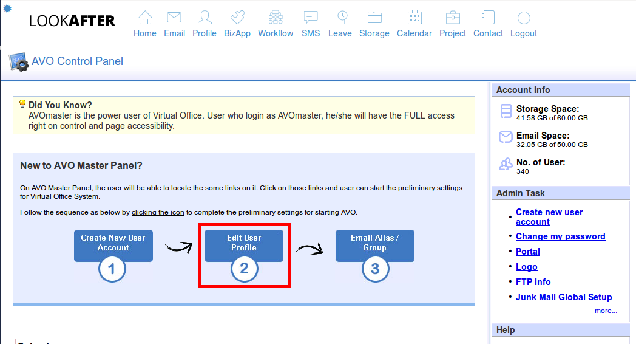Click the Project menu label

(453, 33)
